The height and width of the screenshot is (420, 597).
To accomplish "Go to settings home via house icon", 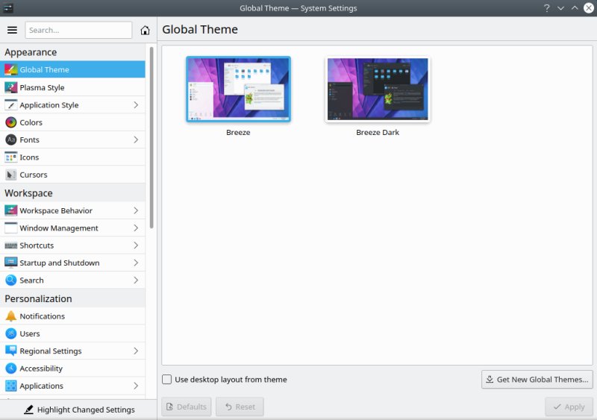I will click(x=145, y=30).
